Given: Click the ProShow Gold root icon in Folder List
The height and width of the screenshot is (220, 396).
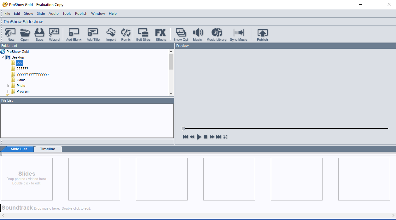Looking at the screenshot, I should tap(3, 52).
